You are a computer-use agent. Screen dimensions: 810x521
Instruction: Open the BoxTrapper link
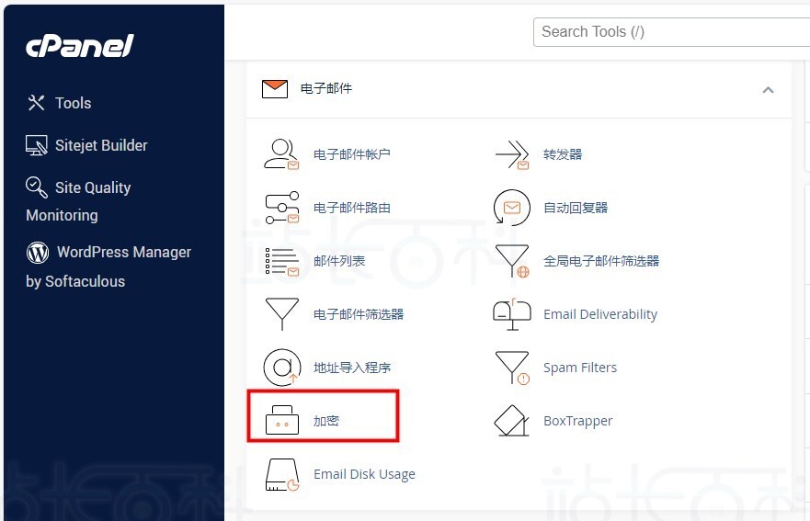[578, 421]
